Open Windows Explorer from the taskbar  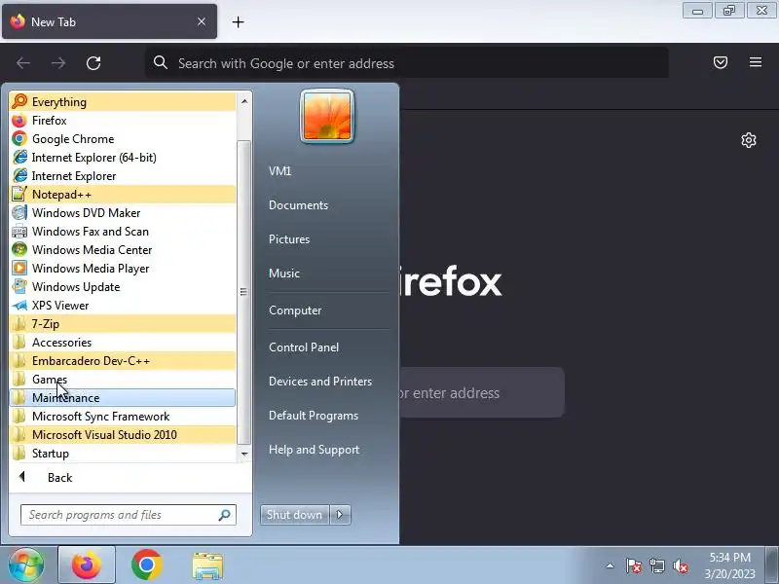coord(207,566)
